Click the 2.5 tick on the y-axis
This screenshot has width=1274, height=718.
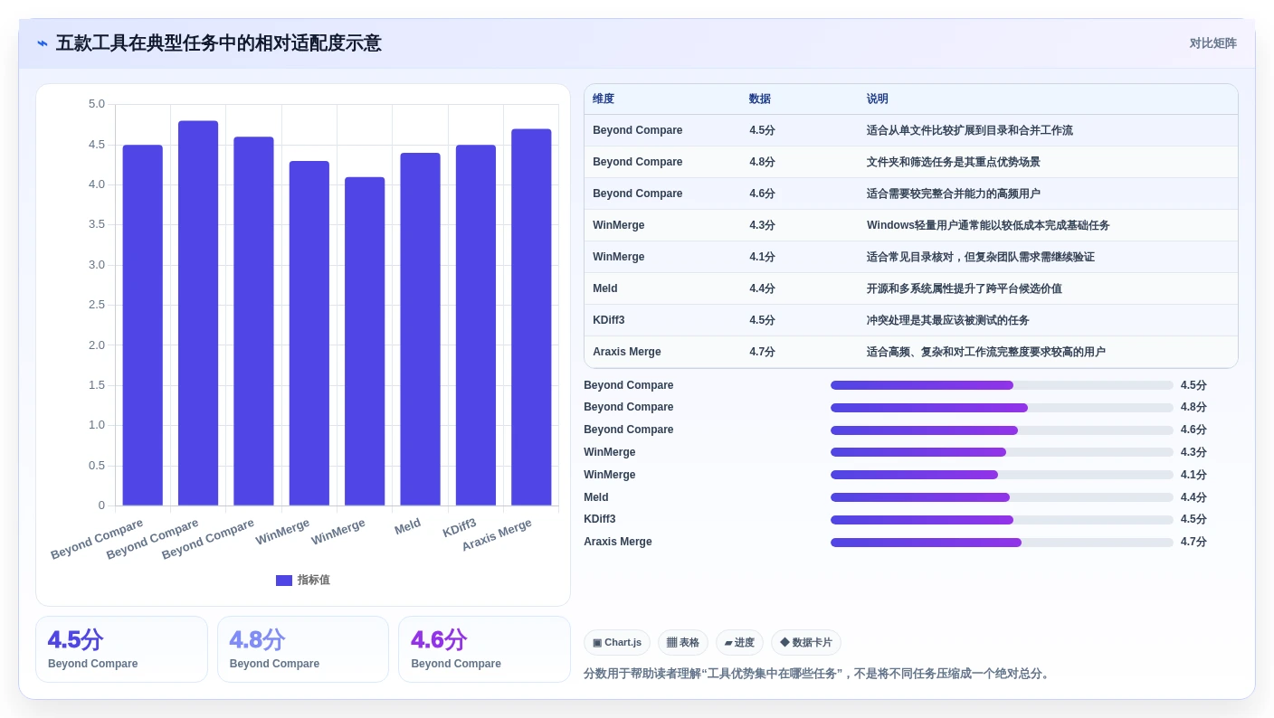click(97, 305)
